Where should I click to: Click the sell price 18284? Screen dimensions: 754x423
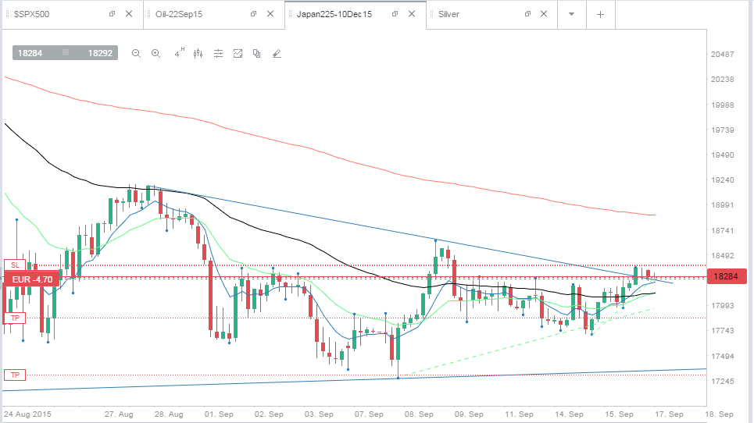point(30,53)
